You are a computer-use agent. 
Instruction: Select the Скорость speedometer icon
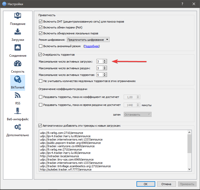coord(18,64)
